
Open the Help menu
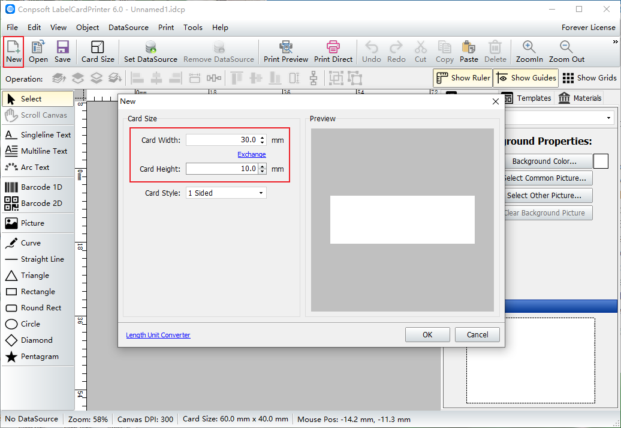click(x=220, y=28)
